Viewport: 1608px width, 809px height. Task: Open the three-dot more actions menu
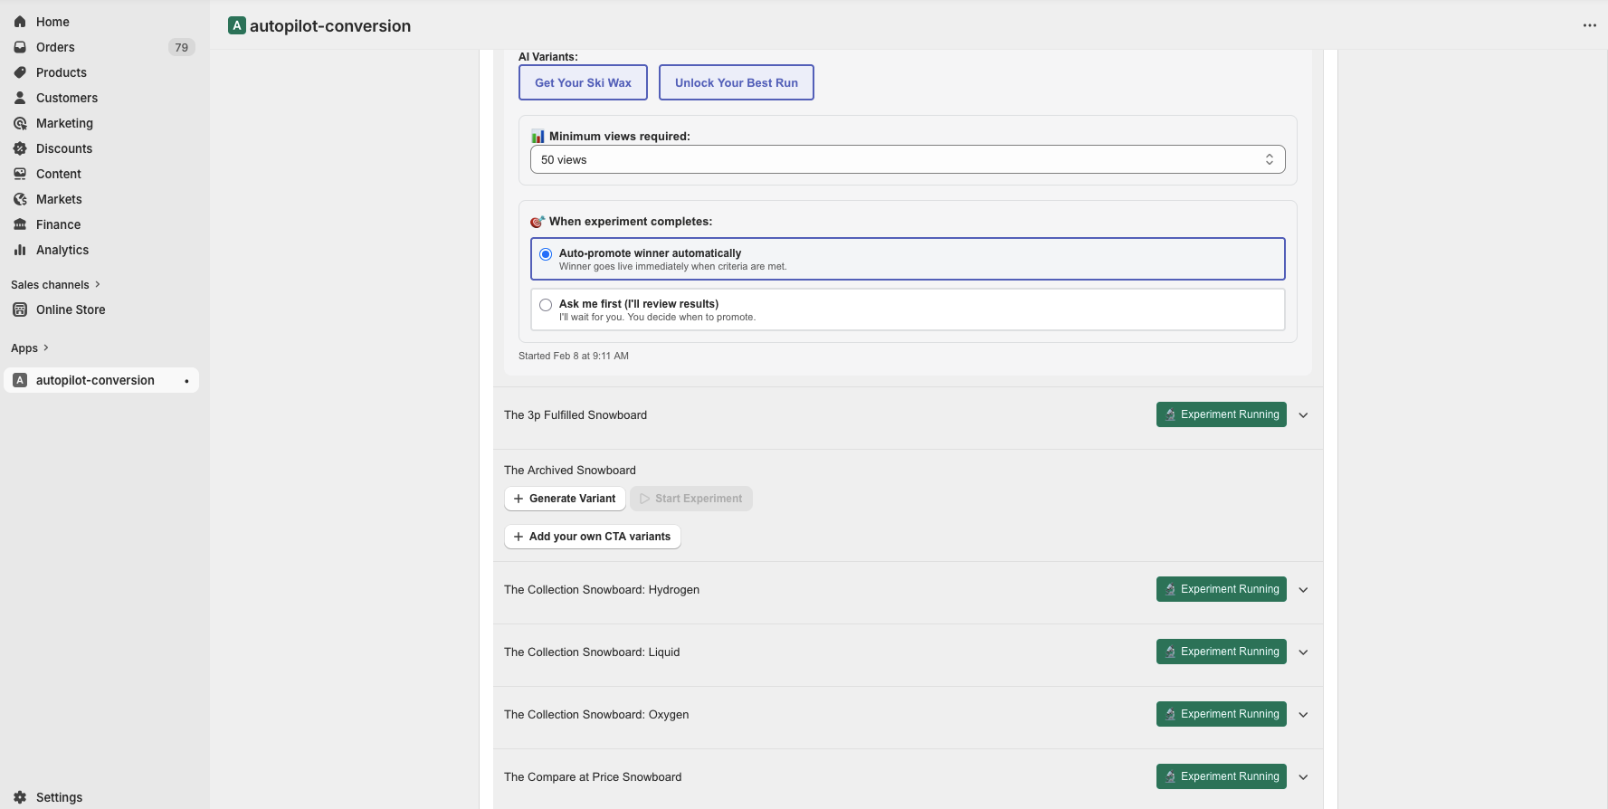pos(1590,25)
